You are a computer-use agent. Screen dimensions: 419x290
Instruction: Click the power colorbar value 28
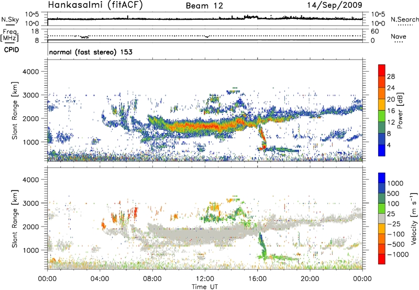click(x=391, y=76)
